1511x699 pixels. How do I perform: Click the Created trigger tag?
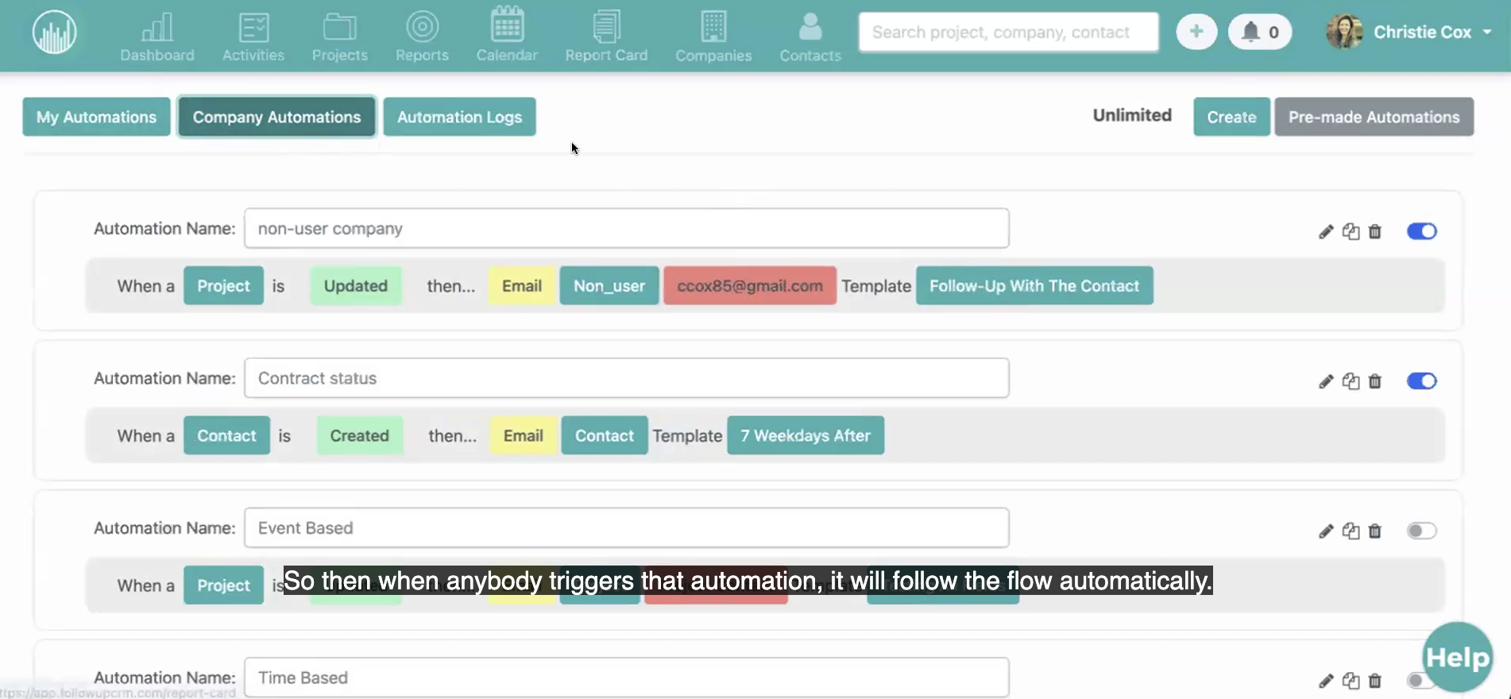(360, 435)
